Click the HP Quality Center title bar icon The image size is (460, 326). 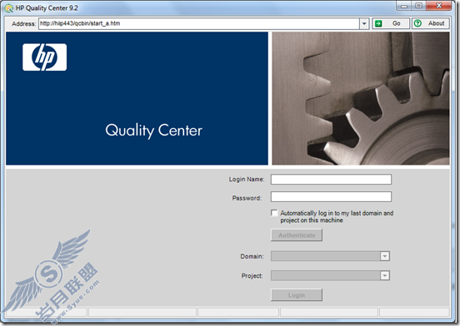pyautogui.click(x=9, y=8)
